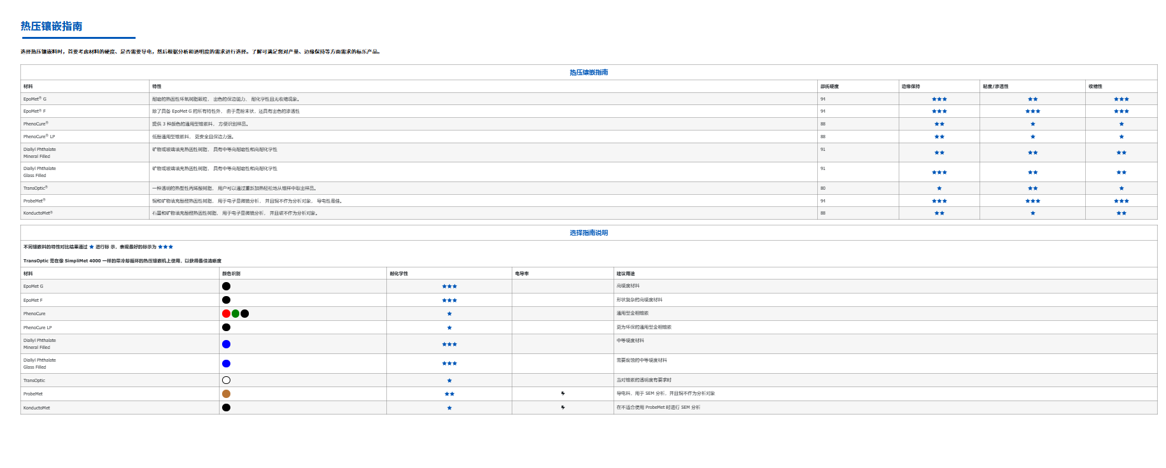Viewport: 1166px width, 468px height.
Task: Click the 收缩性 three stars for EpoMet G
Action: [1121, 99]
